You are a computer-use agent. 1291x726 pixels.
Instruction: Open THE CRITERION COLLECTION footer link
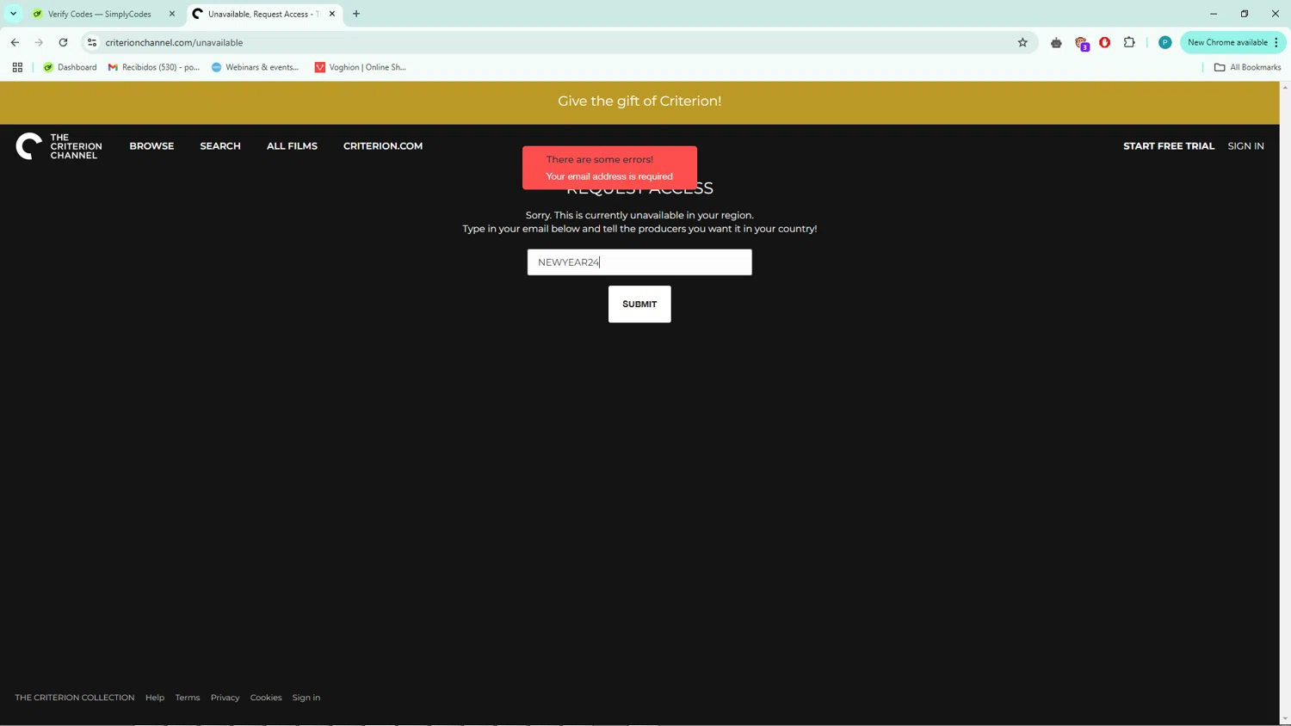pyautogui.click(x=75, y=698)
